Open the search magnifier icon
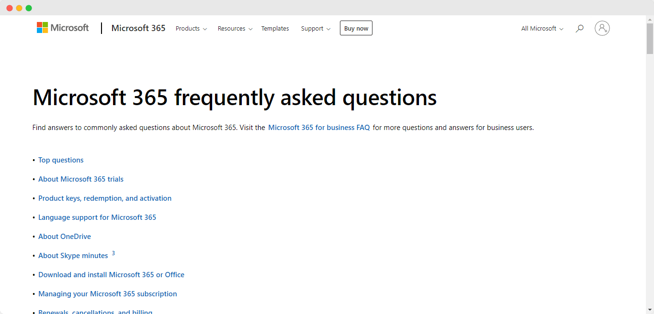Screen dimensions: 654x314 click(x=579, y=28)
